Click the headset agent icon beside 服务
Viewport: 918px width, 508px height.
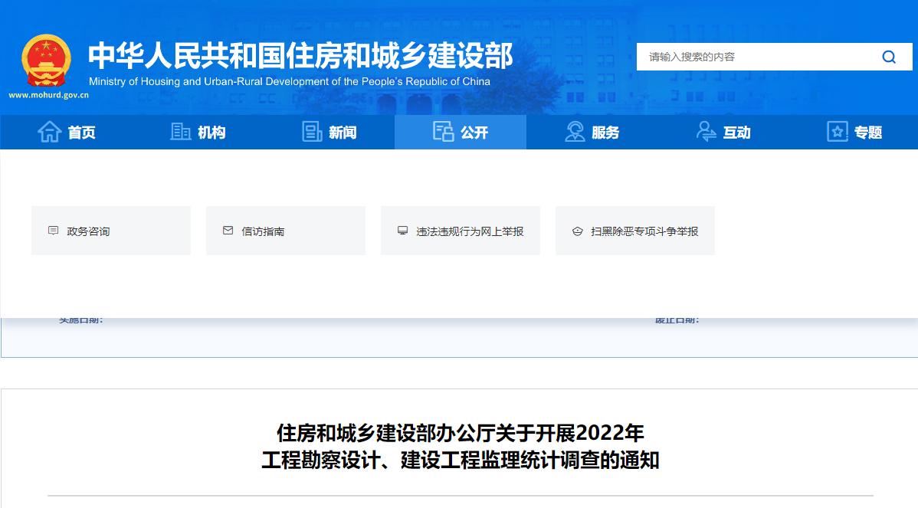[575, 132]
